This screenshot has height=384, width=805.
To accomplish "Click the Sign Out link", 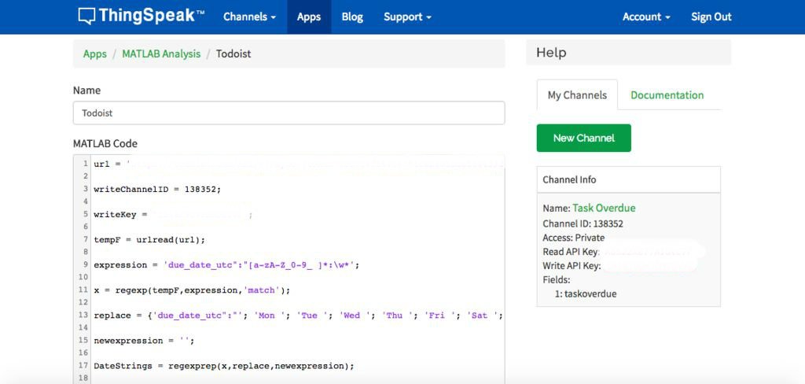I will pyautogui.click(x=711, y=17).
